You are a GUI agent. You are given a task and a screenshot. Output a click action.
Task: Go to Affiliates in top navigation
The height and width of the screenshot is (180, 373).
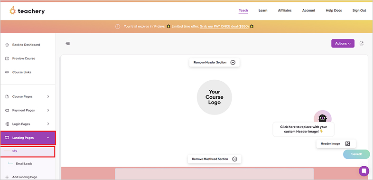point(285,10)
